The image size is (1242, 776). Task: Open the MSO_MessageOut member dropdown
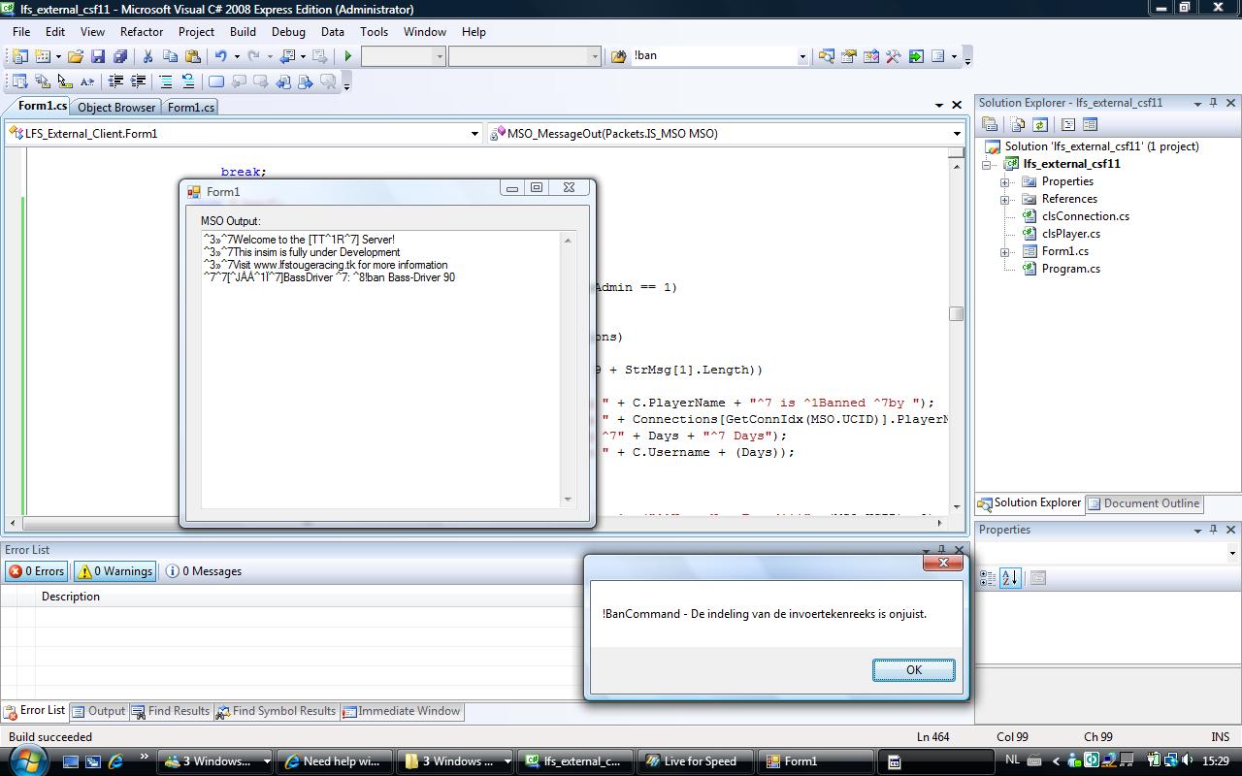click(957, 134)
